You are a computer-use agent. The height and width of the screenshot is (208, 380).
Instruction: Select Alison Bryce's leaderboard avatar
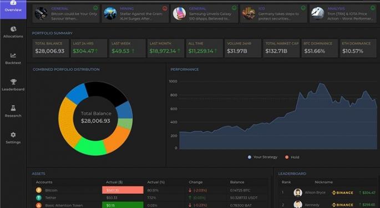point(298,192)
